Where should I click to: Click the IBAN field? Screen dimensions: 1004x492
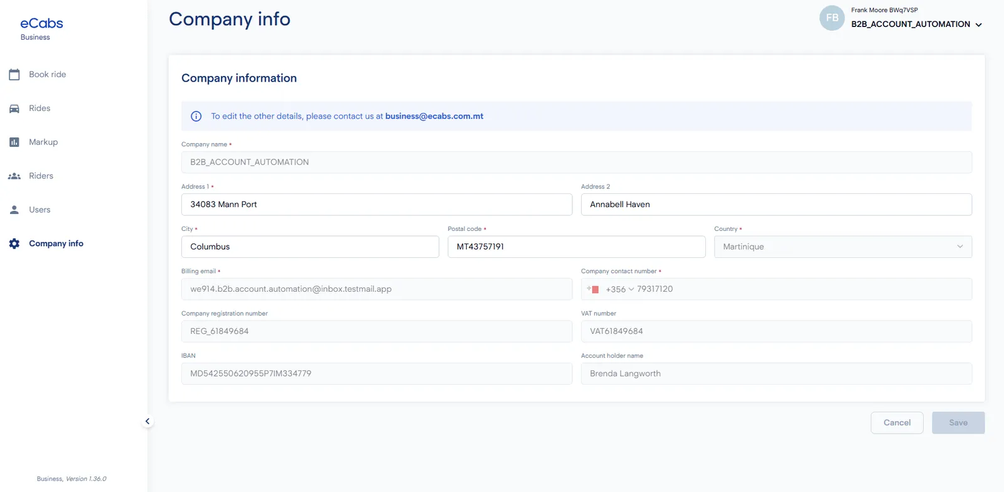coord(376,374)
